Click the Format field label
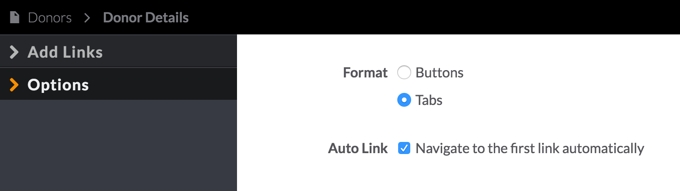680x191 pixels. pyautogui.click(x=365, y=73)
